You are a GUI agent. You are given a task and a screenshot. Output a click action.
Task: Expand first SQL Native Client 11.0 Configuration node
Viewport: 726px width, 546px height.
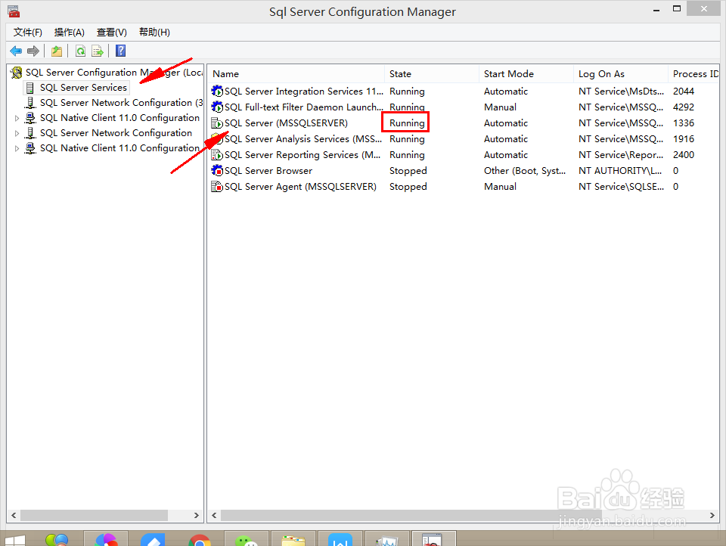(x=17, y=118)
